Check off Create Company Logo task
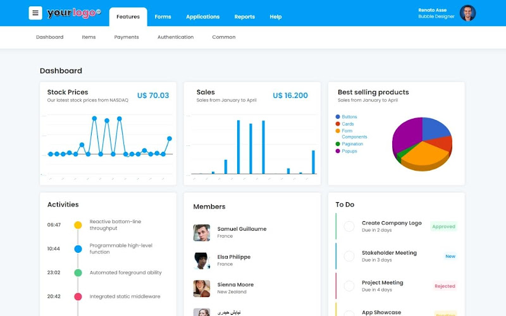This screenshot has height=316, width=506. tap(349, 226)
